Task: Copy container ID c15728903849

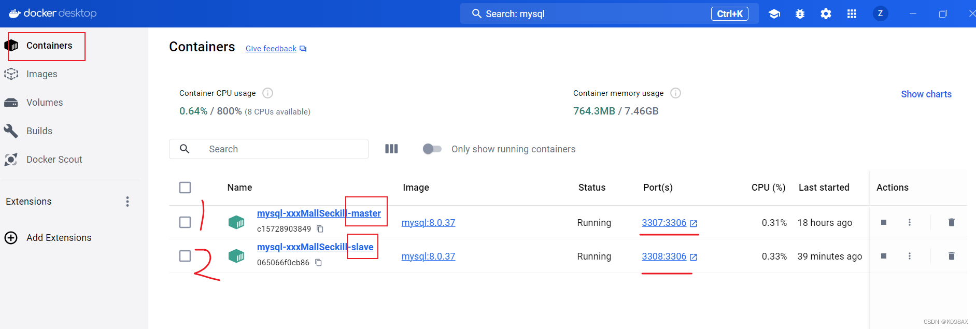Action: tap(320, 229)
